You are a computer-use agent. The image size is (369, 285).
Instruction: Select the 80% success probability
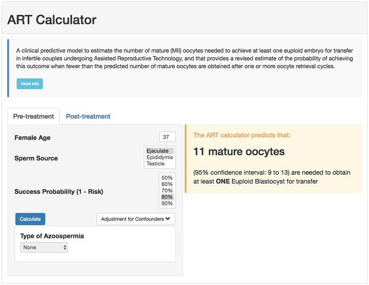click(167, 197)
